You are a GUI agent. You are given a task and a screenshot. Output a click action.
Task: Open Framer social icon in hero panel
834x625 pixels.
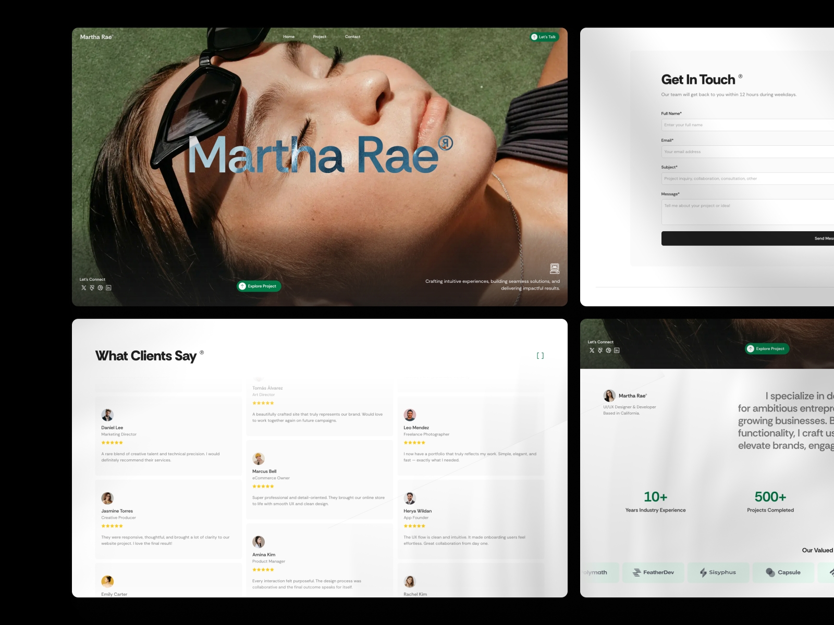pyautogui.click(x=92, y=287)
